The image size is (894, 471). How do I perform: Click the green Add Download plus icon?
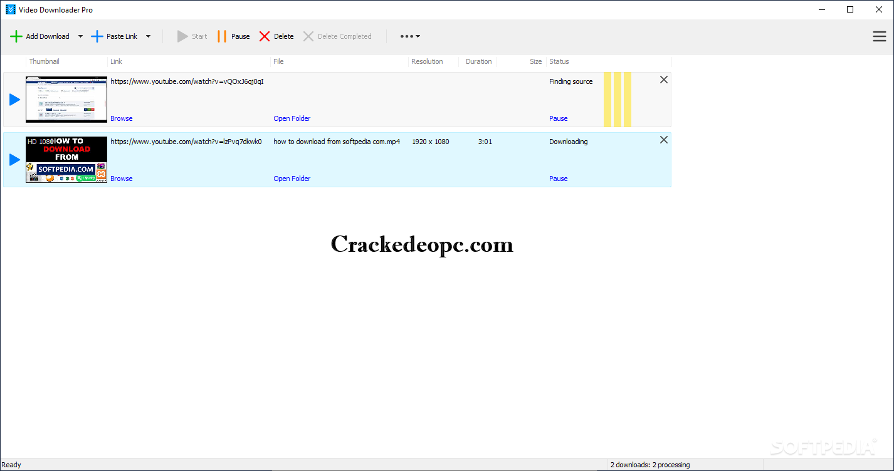tap(16, 36)
